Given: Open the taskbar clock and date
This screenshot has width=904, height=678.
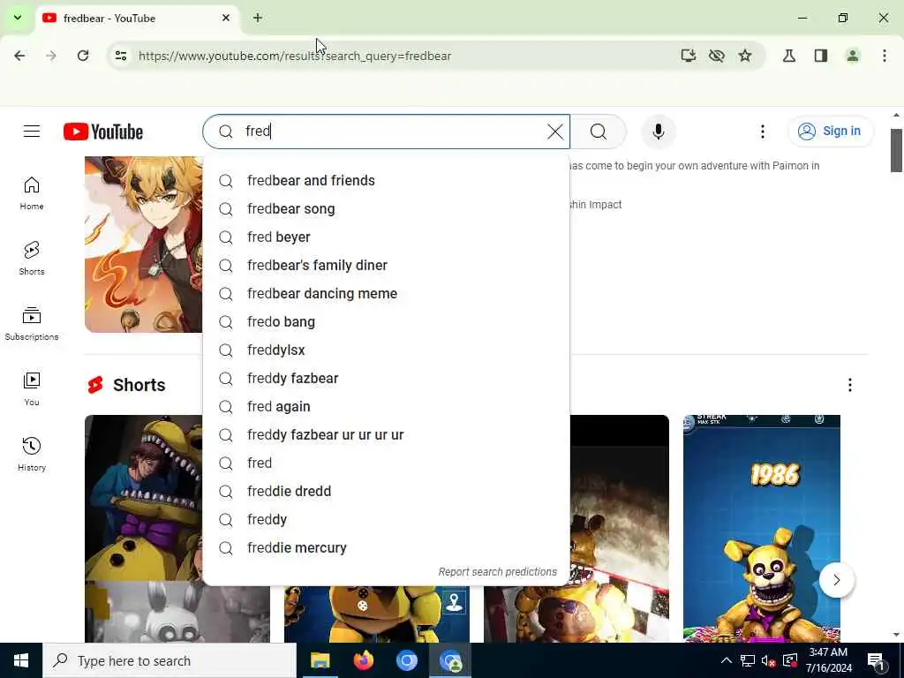Looking at the screenshot, I should (x=828, y=660).
